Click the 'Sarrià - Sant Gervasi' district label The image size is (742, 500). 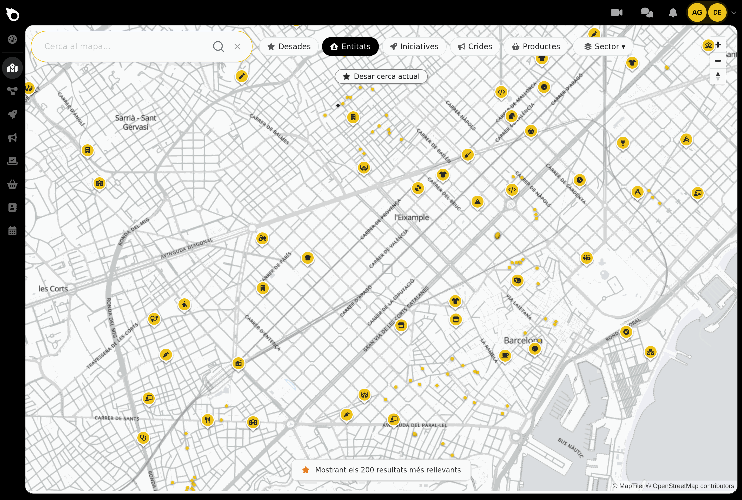(135, 122)
